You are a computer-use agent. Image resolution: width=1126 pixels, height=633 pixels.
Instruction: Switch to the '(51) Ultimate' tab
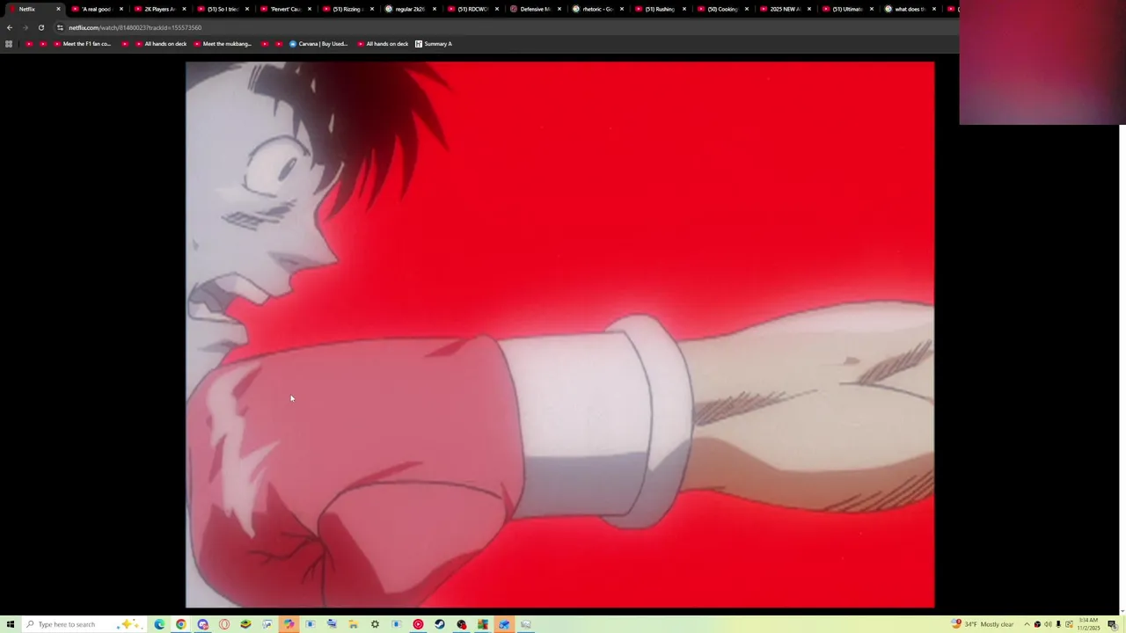point(846,9)
